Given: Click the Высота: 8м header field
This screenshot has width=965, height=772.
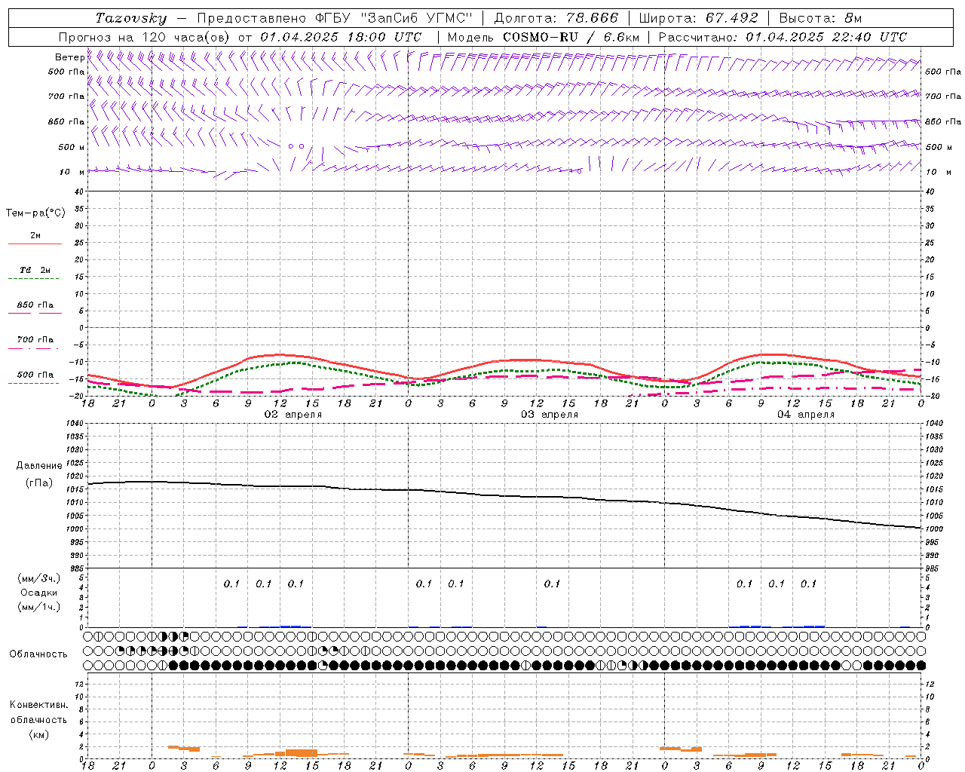Looking at the screenshot, I should (x=820, y=18).
